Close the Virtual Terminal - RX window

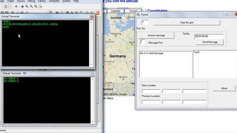(94, 74)
